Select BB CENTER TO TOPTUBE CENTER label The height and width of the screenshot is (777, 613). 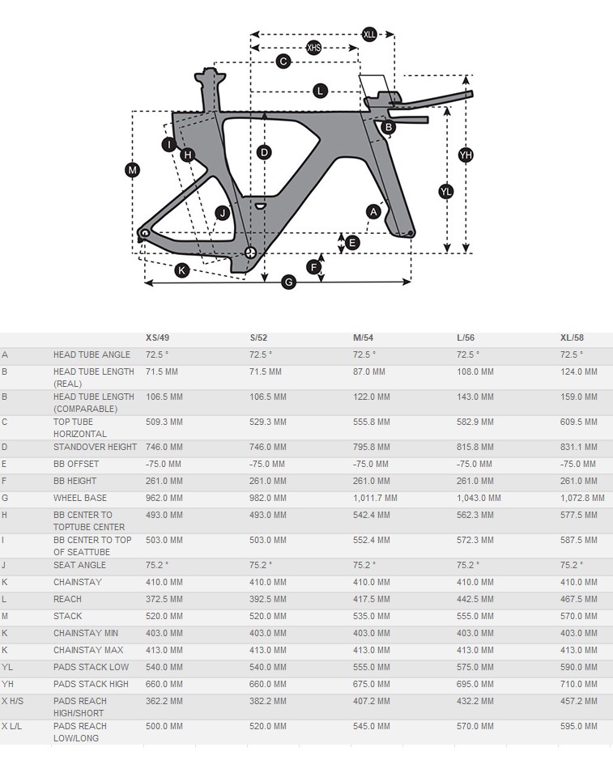[x=89, y=520]
